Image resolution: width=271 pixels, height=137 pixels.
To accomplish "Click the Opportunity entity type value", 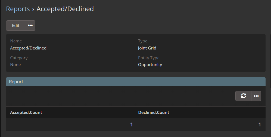I will [x=150, y=65].
